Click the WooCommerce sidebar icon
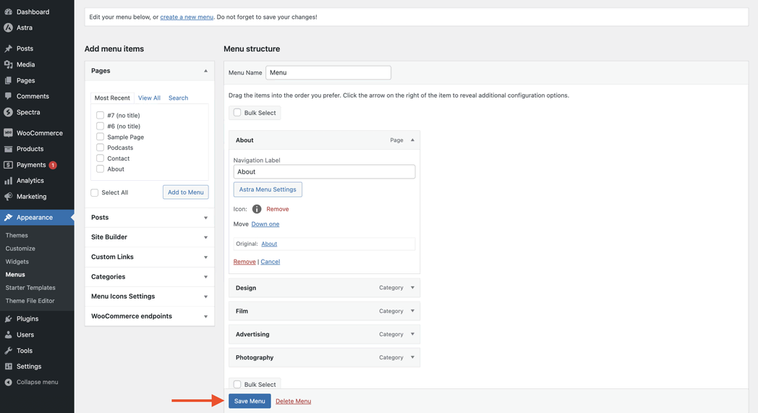 click(x=9, y=133)
